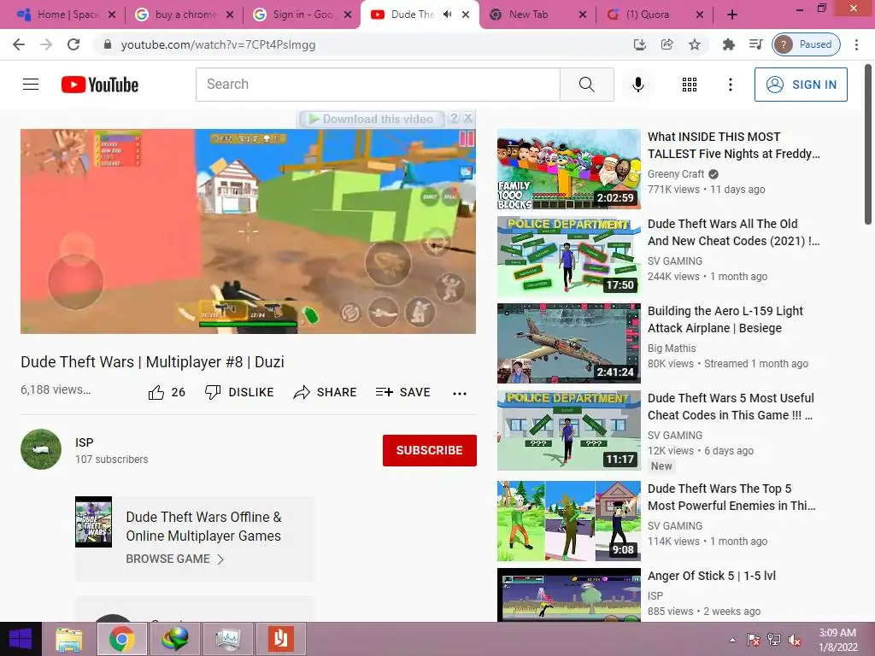This screenshot has width=875, height=656.
Task: Open Big Mathis channel name
Action: [672, 348]
